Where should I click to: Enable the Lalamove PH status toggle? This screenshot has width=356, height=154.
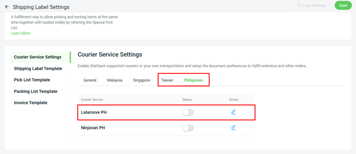[188, 112]
